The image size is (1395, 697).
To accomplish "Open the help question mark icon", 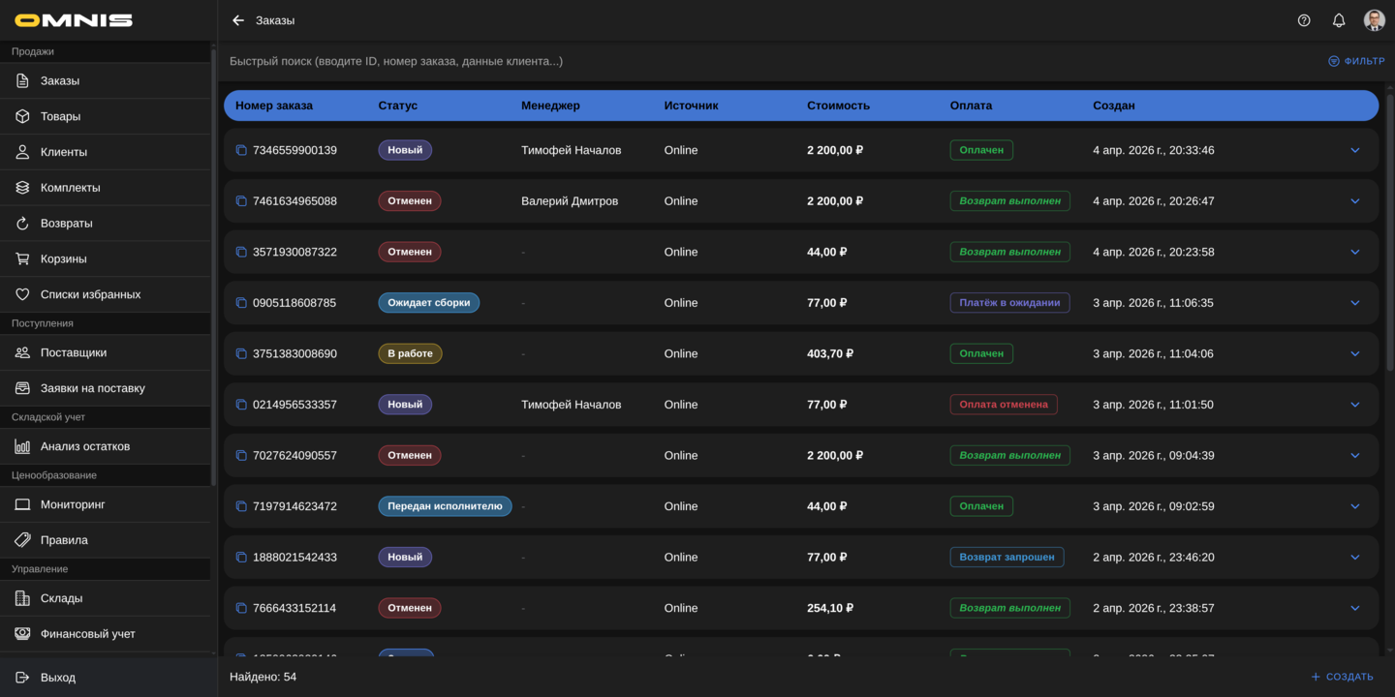I will coord(1304,20).
